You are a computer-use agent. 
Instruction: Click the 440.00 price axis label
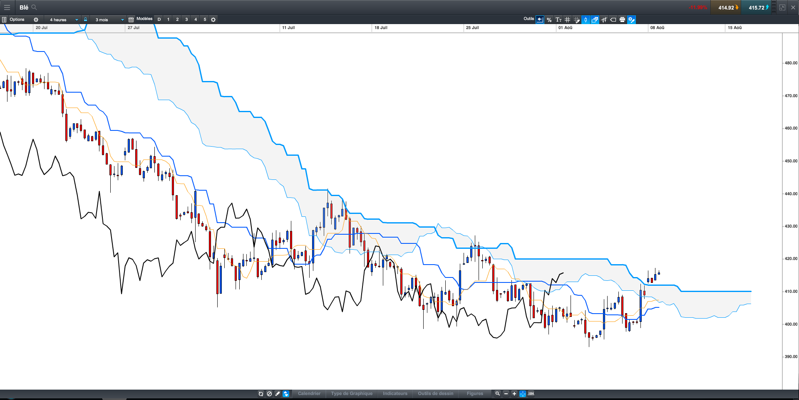[791, 194]
